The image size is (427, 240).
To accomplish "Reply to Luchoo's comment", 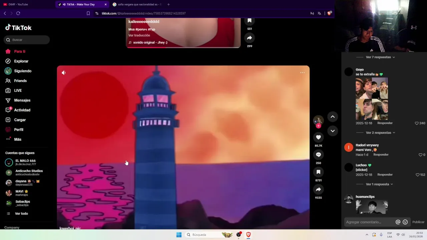I will 385,175.
